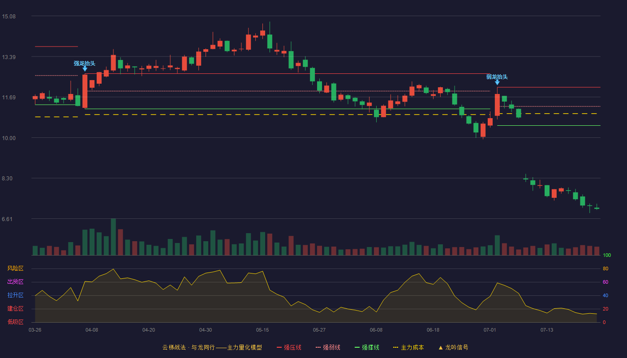Click the 04-30 date label
Screen dimensions: 627x358
[x=206, y=330]
